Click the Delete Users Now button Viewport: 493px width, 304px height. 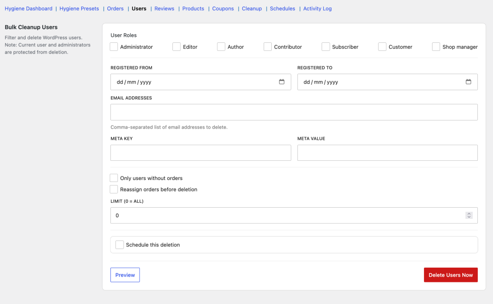click(x=451, y=275)
